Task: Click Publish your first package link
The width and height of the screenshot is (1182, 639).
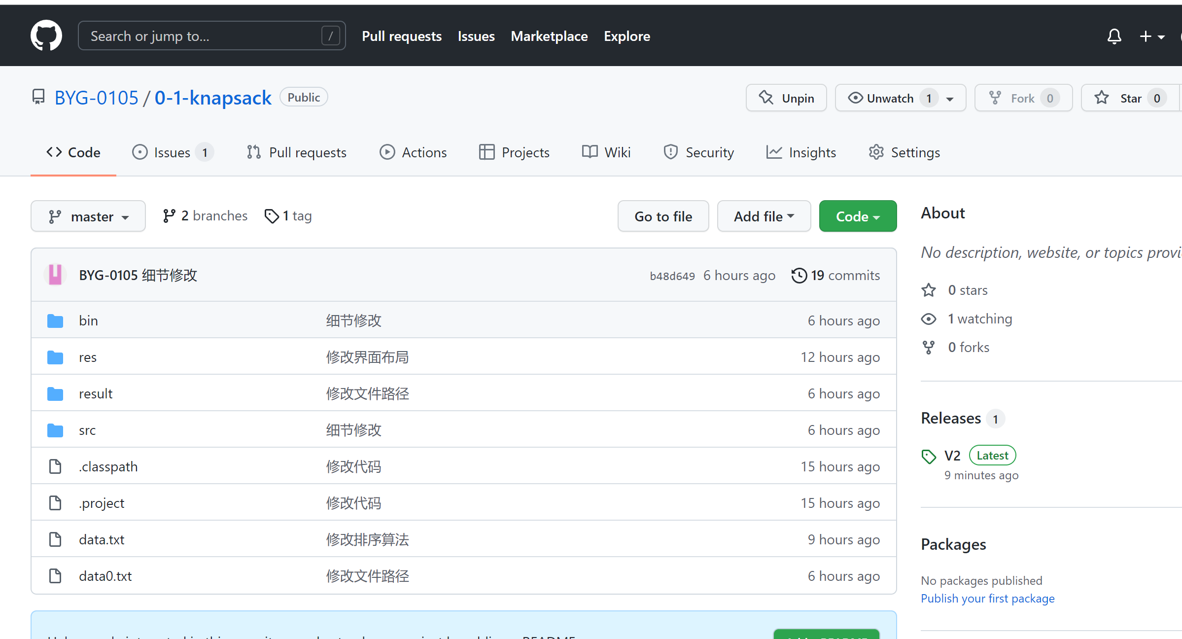Action: 987,598
